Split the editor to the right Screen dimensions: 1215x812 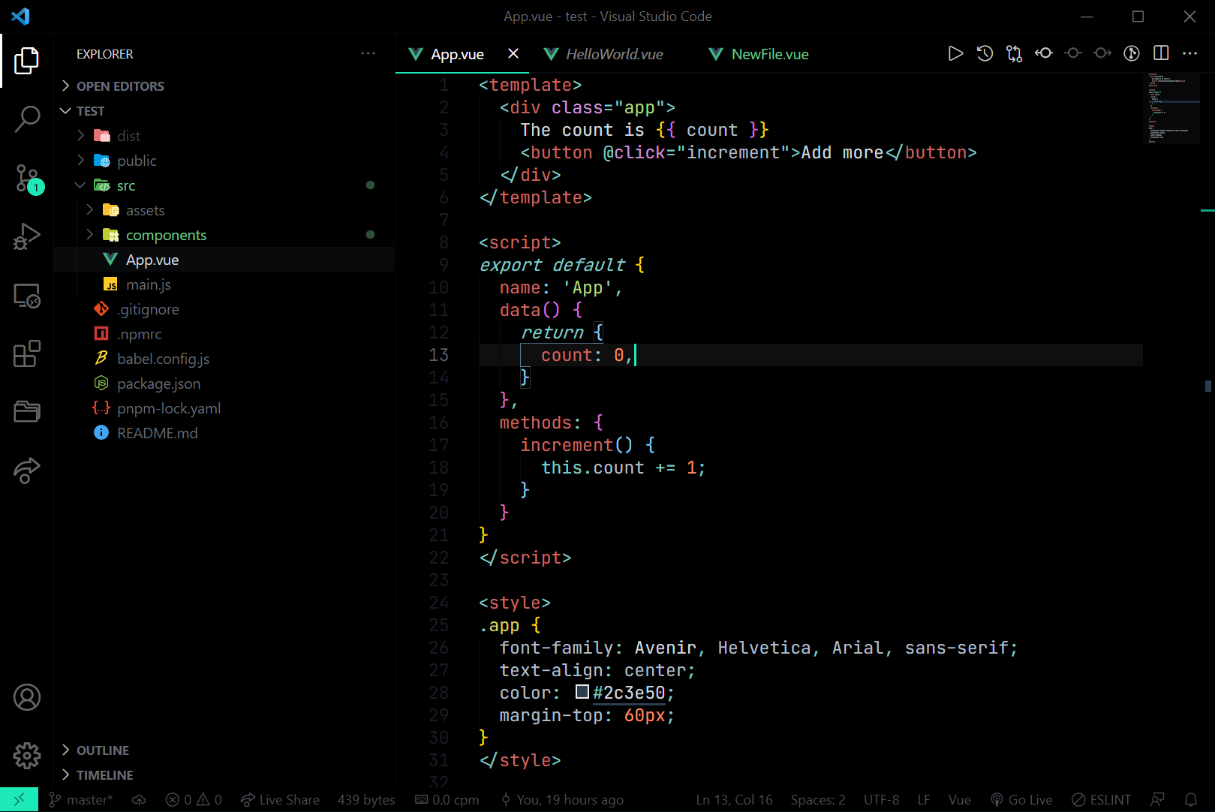click(1161, 53)
